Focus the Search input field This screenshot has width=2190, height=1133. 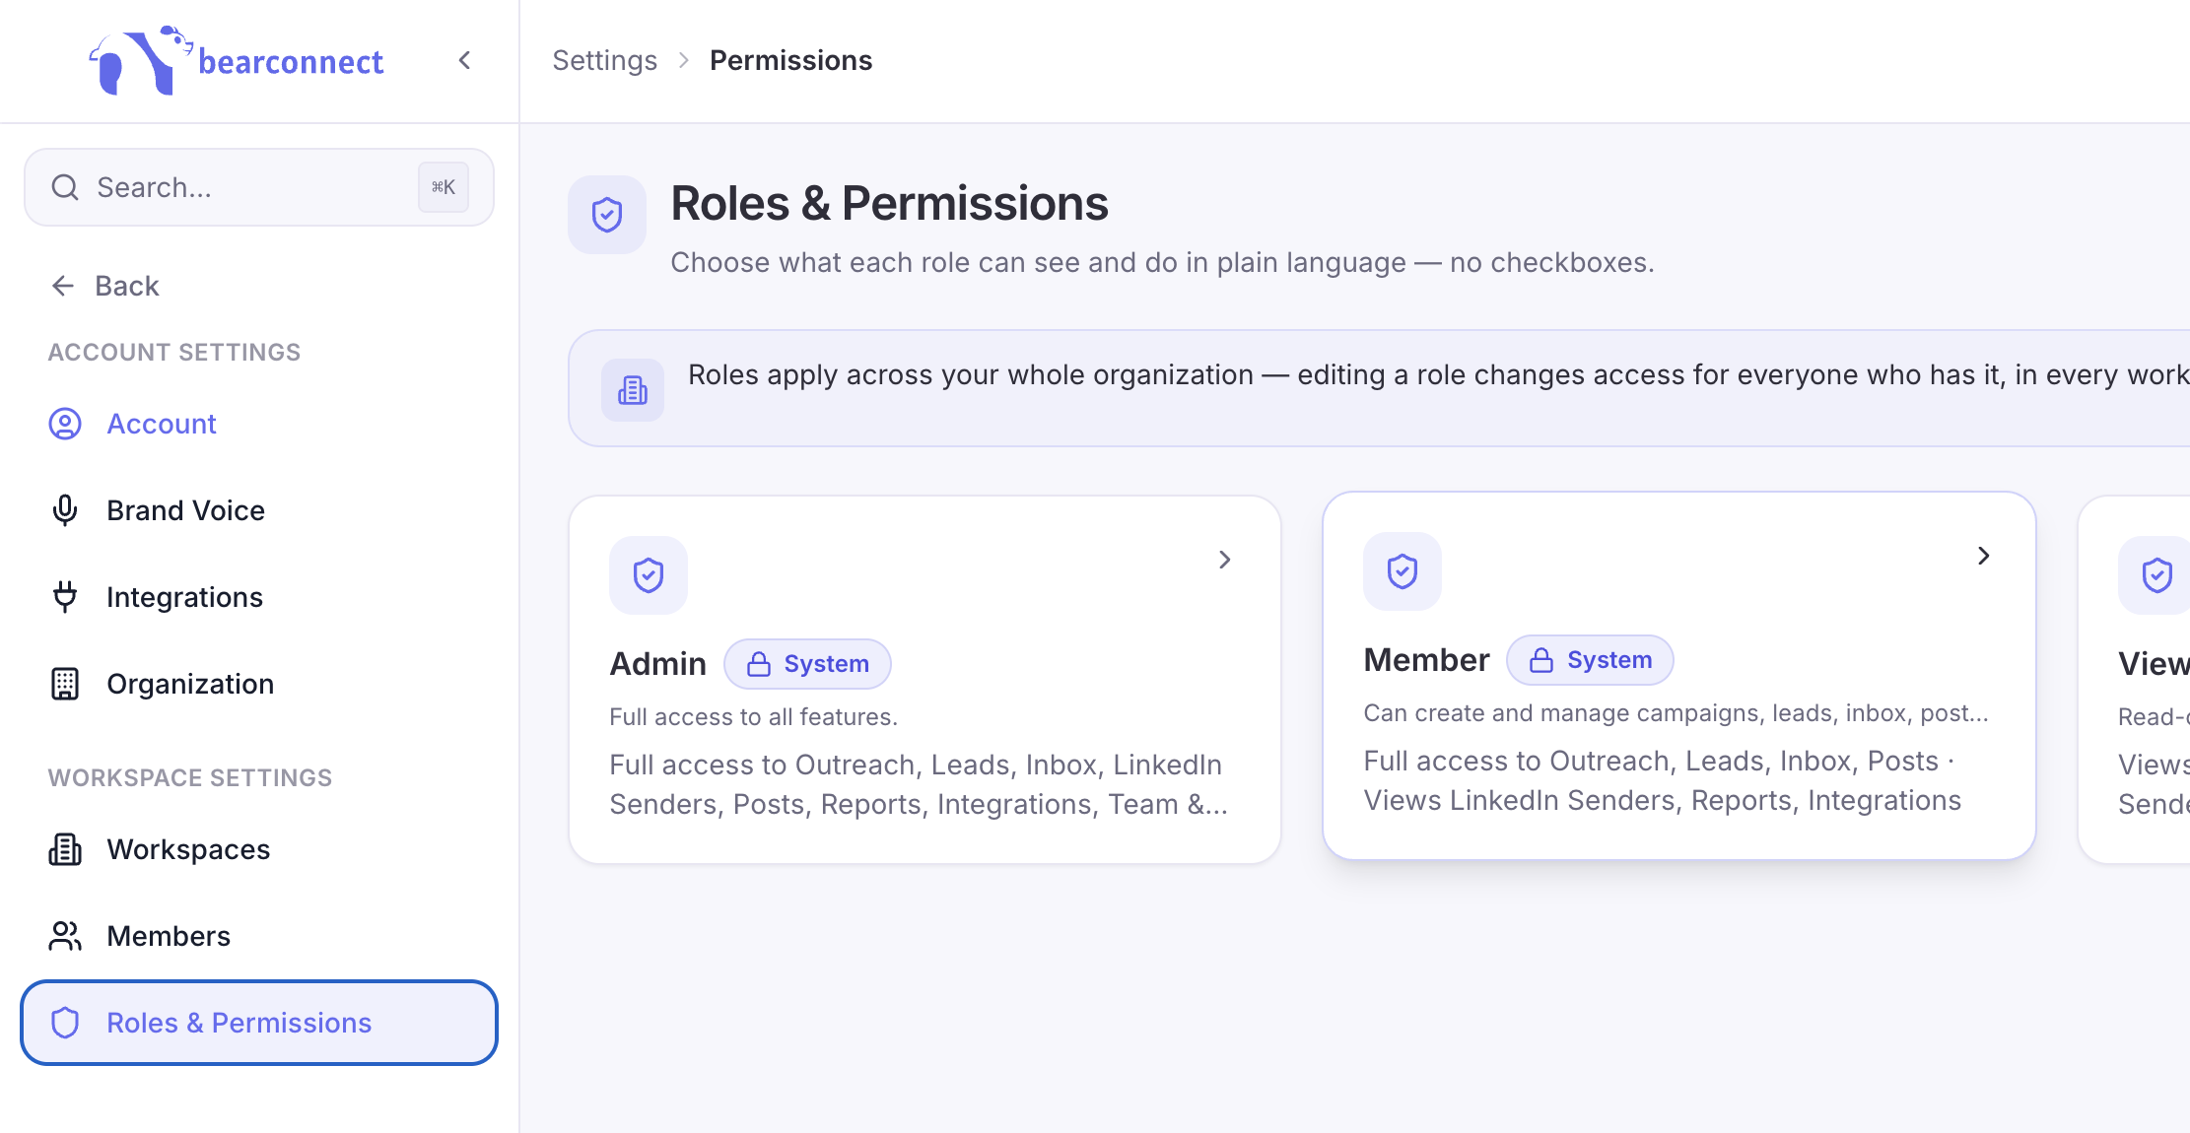pyautogui.click(x=259, y=187)
